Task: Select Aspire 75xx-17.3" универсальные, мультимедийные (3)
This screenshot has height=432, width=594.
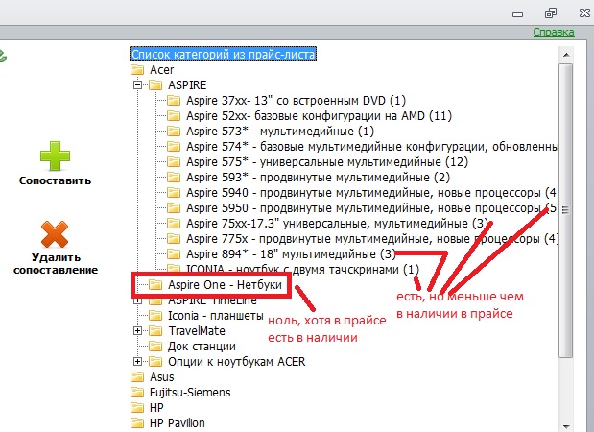Action: 337,223
